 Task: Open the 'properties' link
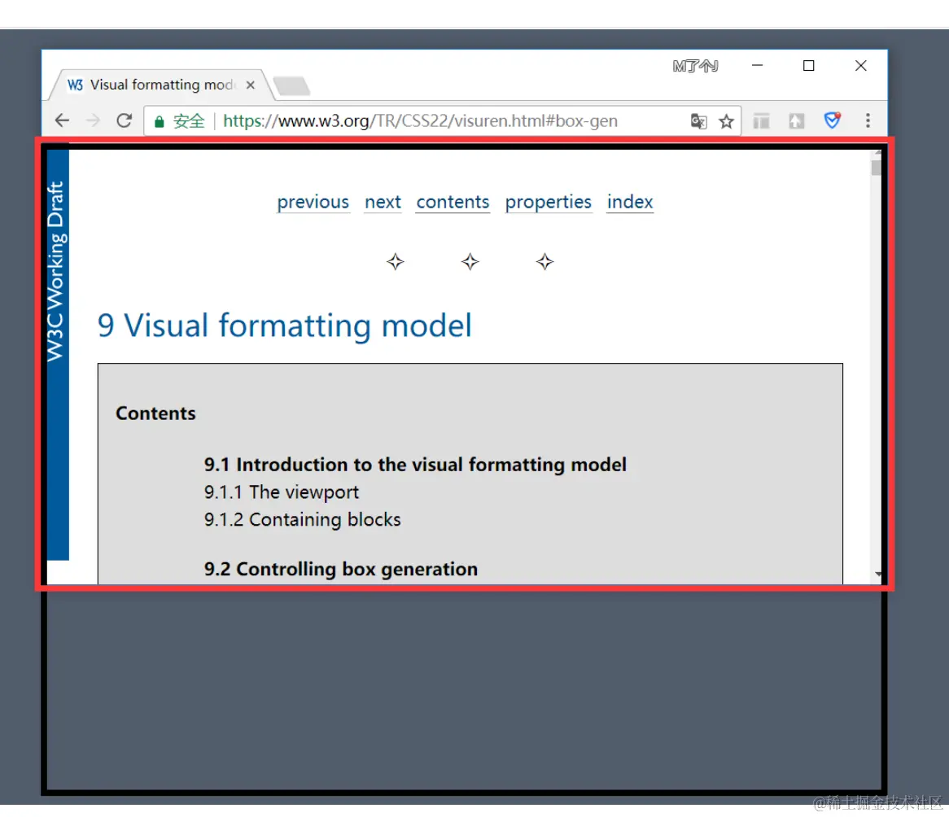(x=548, y=202)
